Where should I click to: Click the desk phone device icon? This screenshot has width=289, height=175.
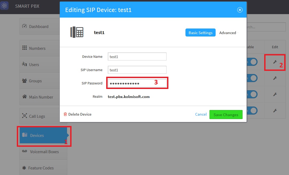tap(77, 32)
